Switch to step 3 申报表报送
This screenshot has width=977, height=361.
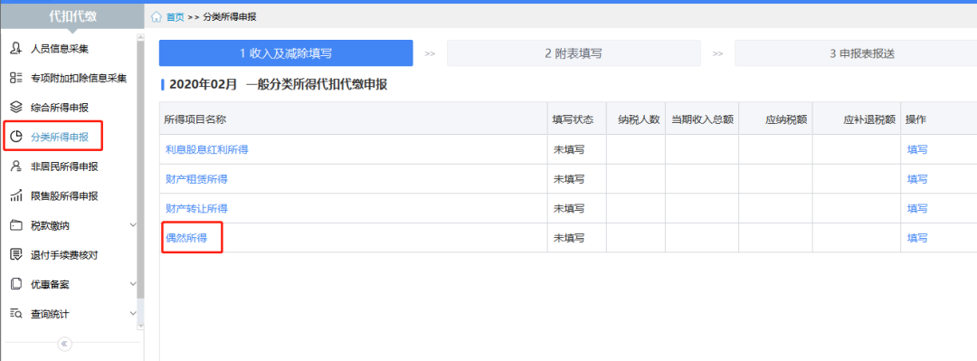point(856,53)
